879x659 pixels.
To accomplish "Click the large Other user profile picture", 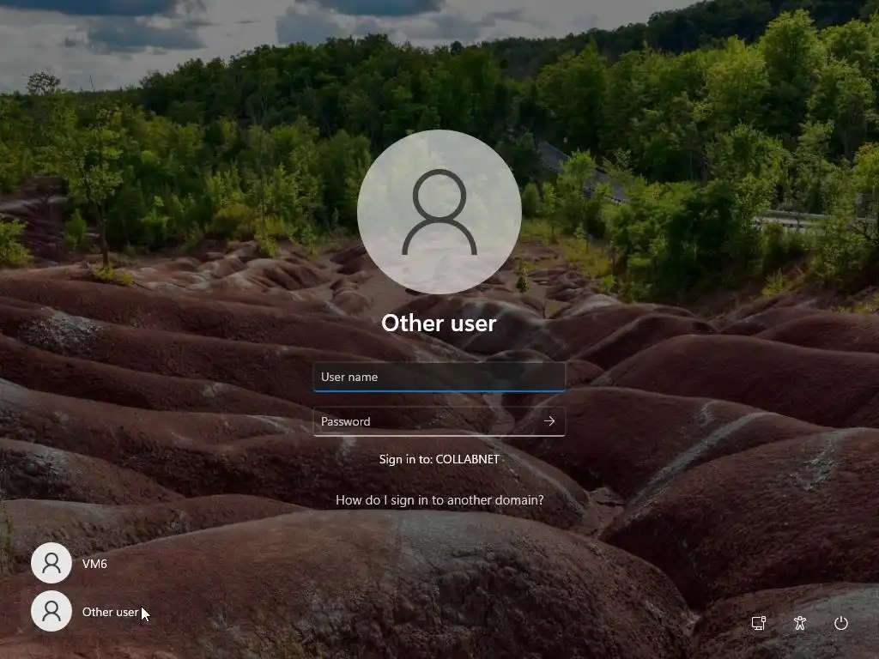I will [439, 212].
